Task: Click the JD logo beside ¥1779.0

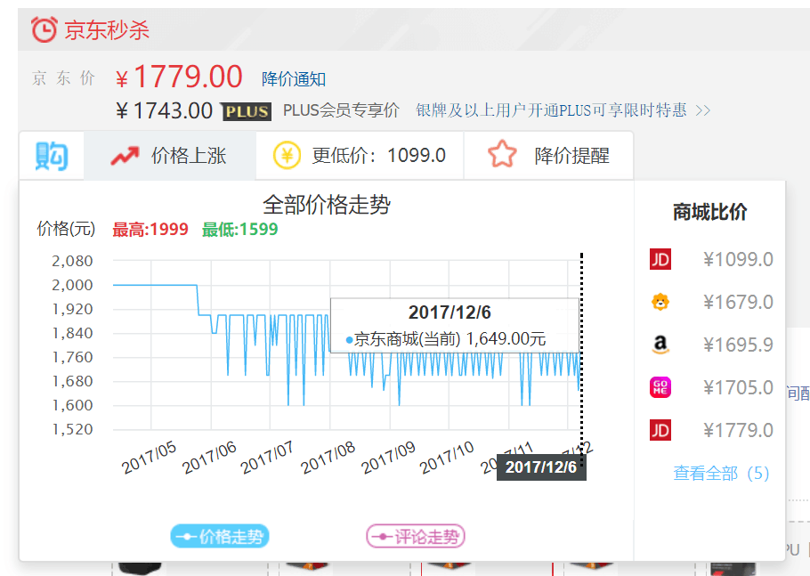Action: point(660,430)
